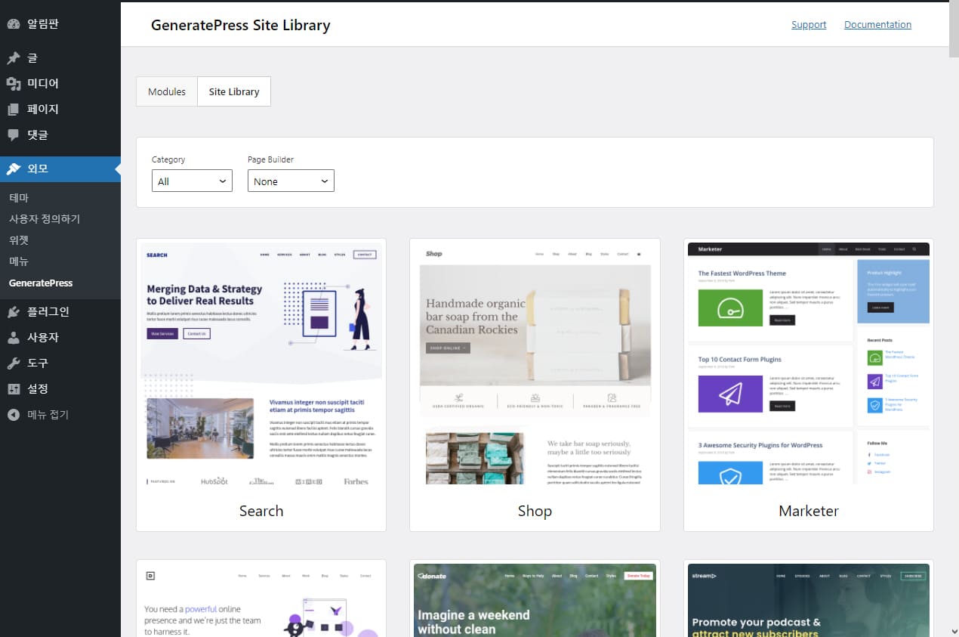Click the Search template title

click(x=261, y=511)
